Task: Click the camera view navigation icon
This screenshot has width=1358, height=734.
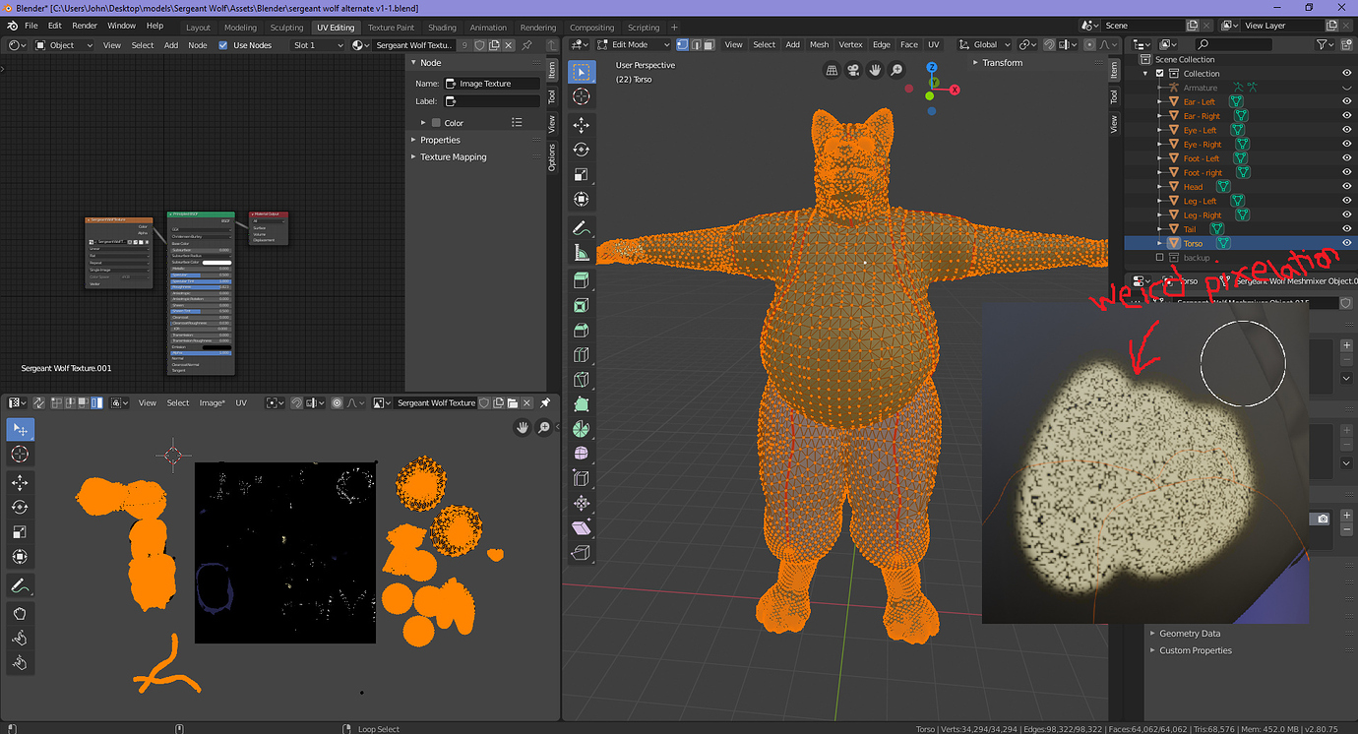Action: tap(853, 70)
